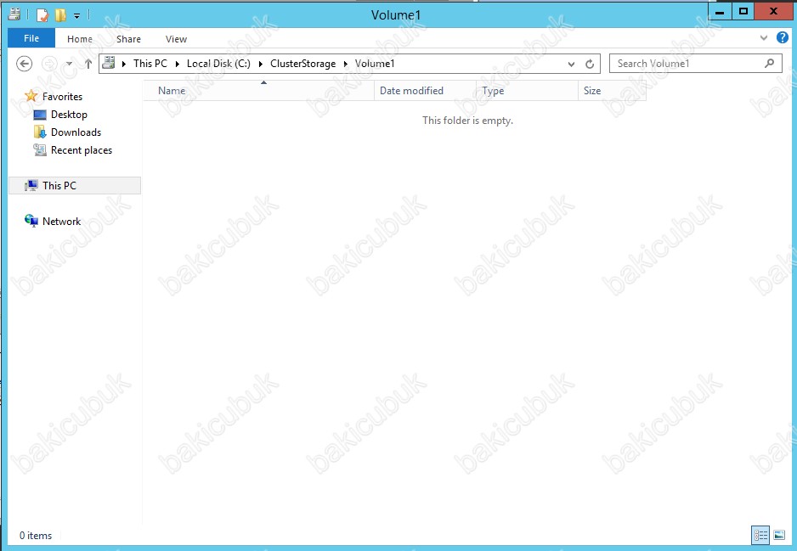Expand the ribbon with the chevron
Viewport: 797px width, 551px height.
[764, 38]
